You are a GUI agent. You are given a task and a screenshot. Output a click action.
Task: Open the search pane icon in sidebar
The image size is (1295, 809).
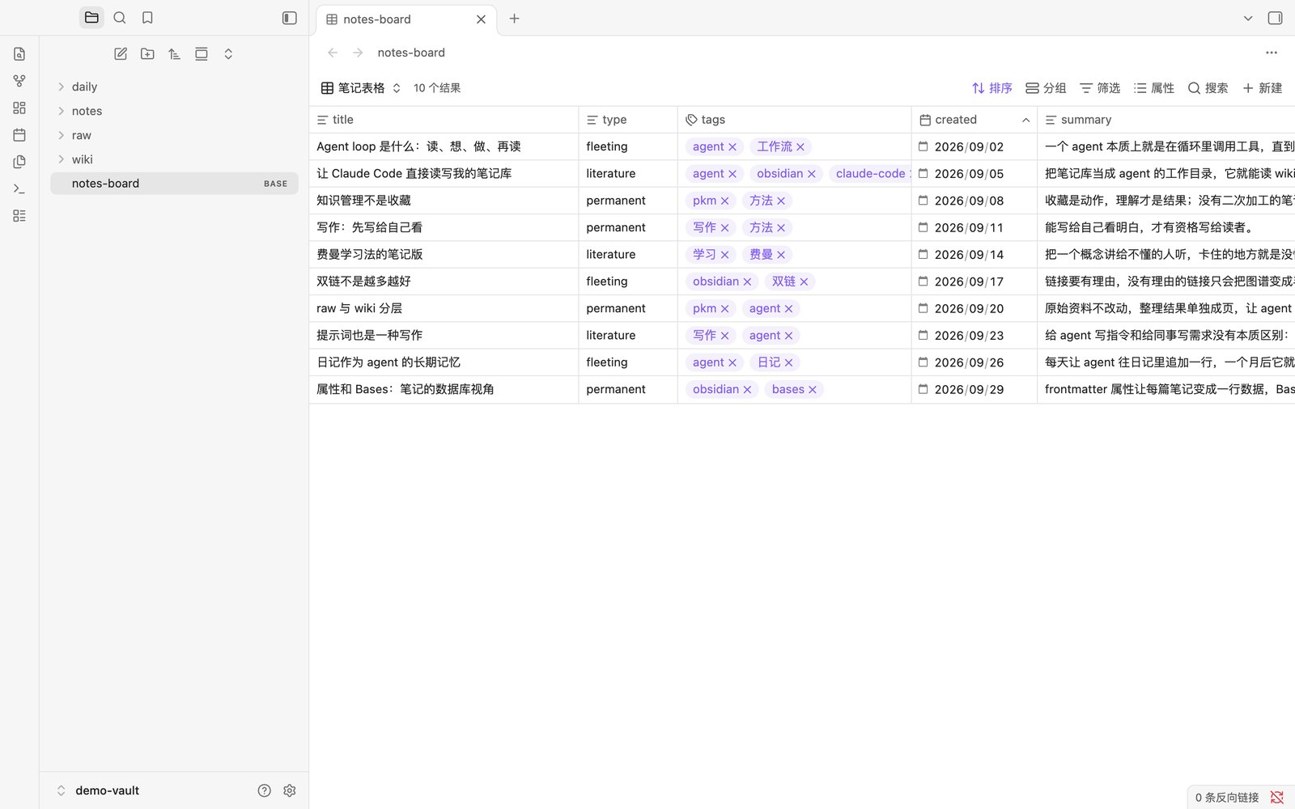(120, 18)
